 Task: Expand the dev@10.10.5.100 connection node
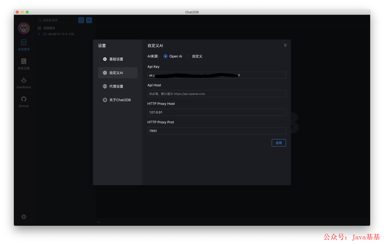[x=39, y=34]
